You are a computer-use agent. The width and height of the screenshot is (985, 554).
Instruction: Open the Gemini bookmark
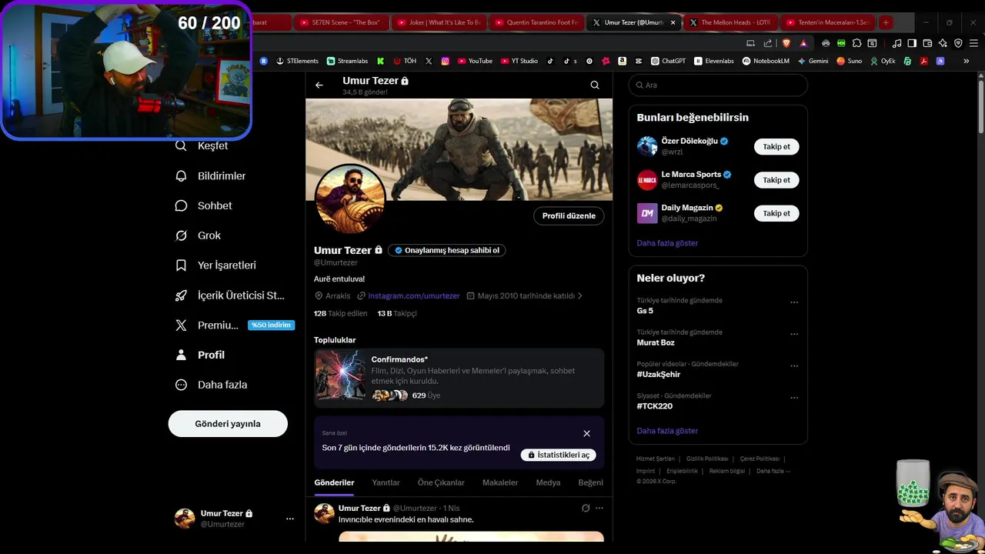(x=813, y=61)
